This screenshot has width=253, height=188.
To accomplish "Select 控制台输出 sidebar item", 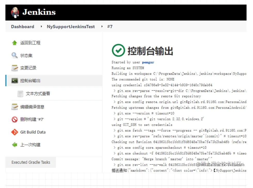I will pos(54,81).
